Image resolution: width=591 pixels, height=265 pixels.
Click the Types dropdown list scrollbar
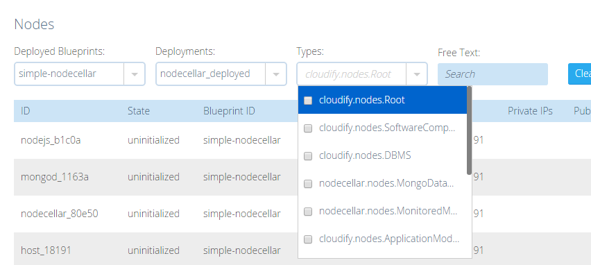pos(469,130)
